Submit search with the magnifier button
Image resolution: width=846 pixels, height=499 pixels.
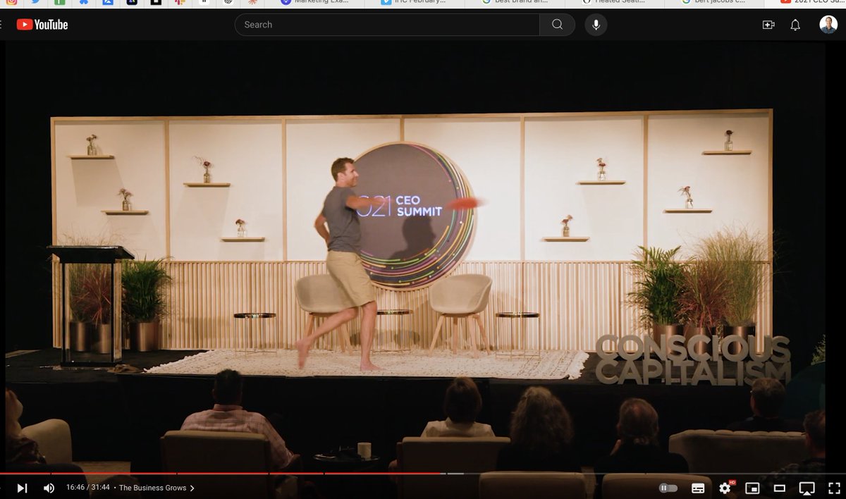pyautogui.click(x=557, y=24)
